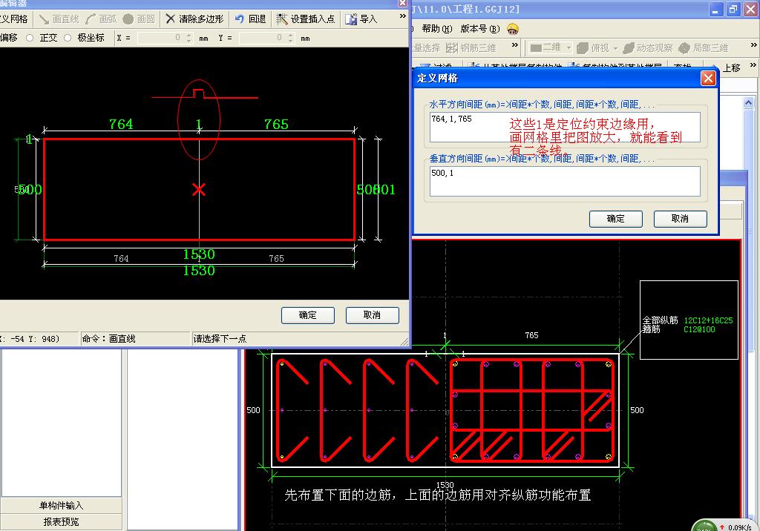The width and height of the screenshot is (760, 531).
Task: Click the green 764 dimension above polygon
Action: click(121, 124)
